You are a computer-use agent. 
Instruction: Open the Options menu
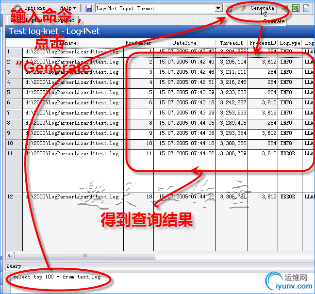[x=35, y=8]
